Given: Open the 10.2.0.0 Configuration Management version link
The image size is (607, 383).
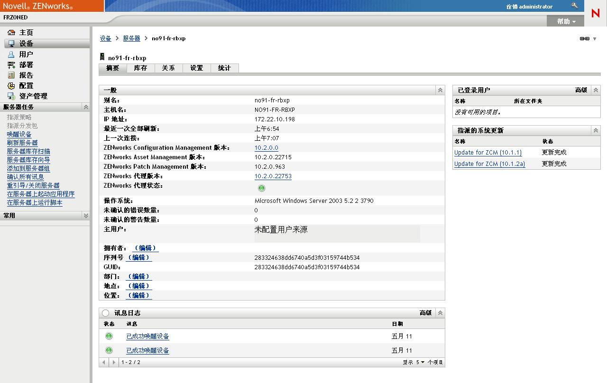Looking at the screenshot, I should coord(267,148).
